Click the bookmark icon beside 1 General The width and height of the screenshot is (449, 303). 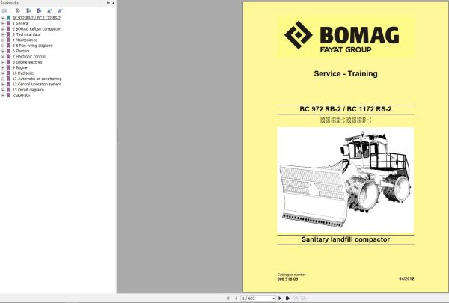(x=8, y=23)
